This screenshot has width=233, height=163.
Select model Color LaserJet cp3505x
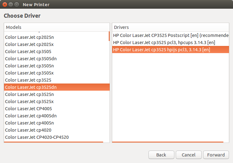(57, 73)
